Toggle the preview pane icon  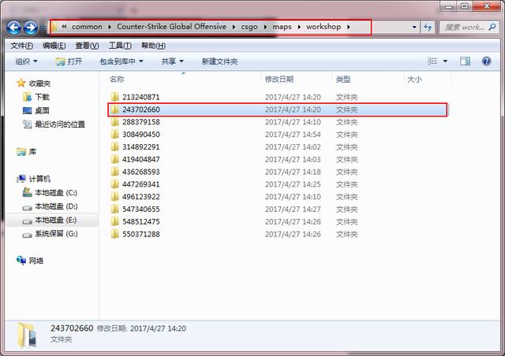click(x=465, y=61)
